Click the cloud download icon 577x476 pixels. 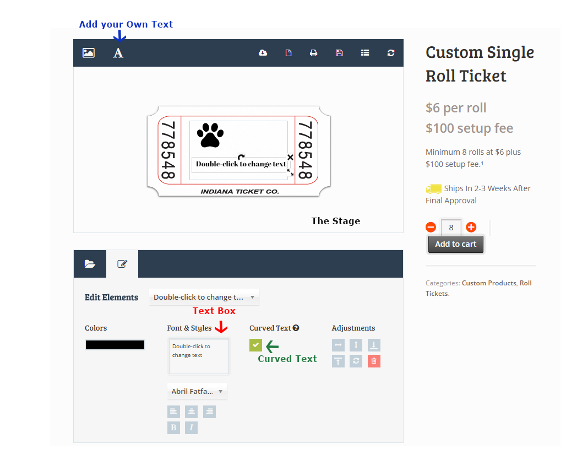click(263, 53)
